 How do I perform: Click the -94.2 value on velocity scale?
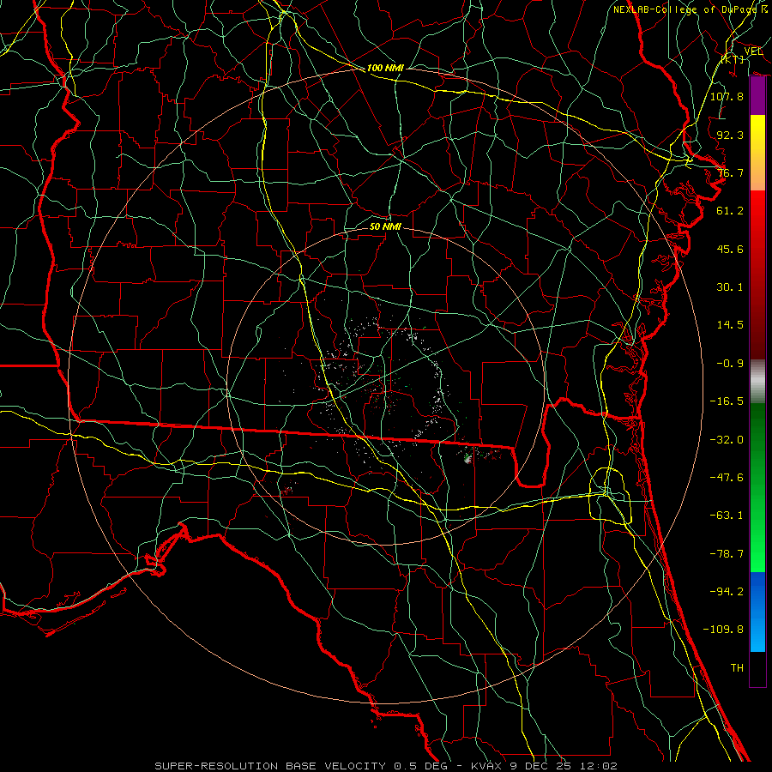tap(727, 591)
